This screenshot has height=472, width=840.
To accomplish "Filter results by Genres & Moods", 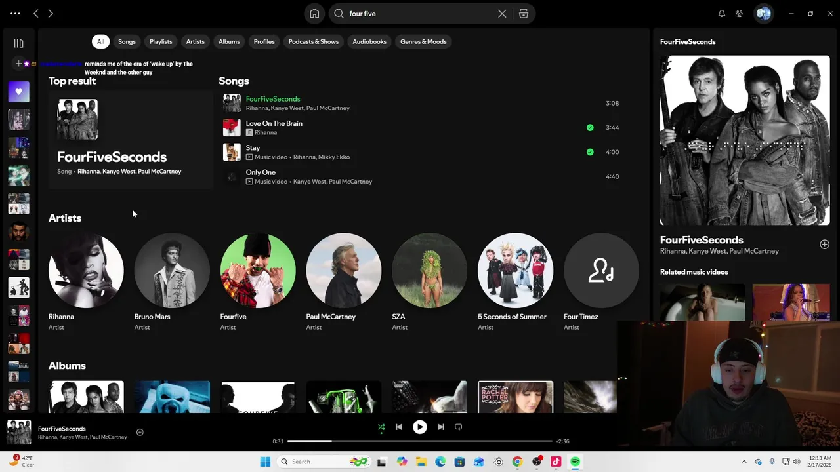I will tap(423, 41).
